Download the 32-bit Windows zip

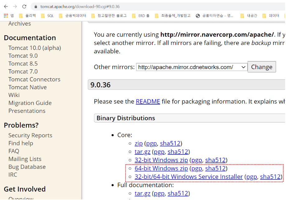point(161,160)
